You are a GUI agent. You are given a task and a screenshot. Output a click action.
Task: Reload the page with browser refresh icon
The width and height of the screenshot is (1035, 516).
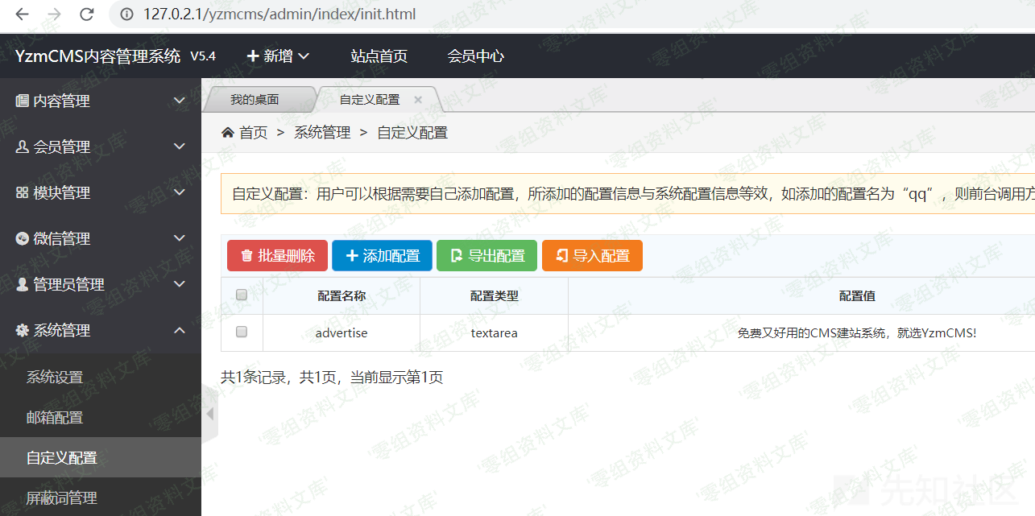click(87, 14)
